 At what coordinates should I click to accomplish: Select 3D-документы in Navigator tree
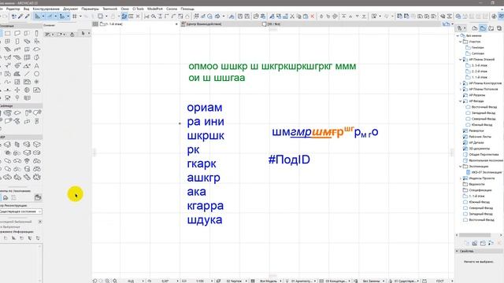coord(480,149)
